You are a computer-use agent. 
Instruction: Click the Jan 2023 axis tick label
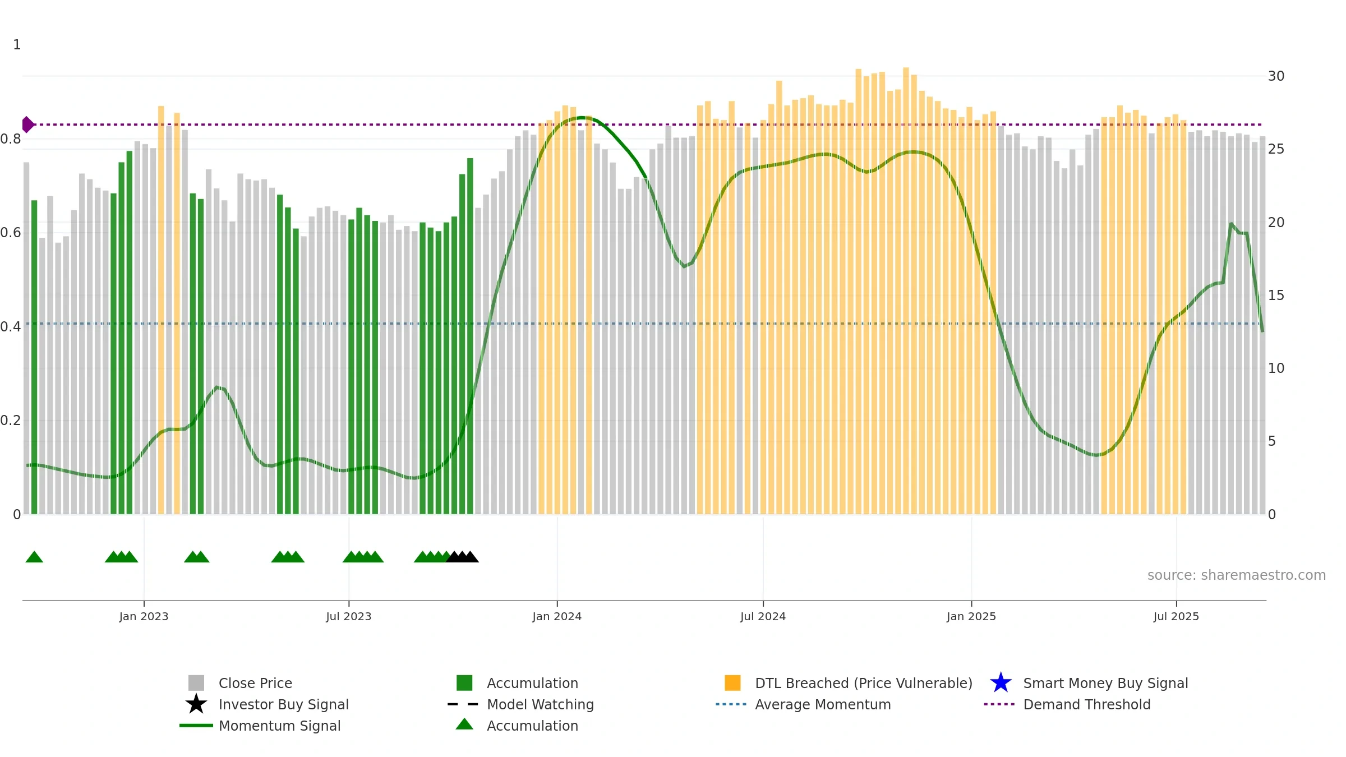click(x=144, y=617)
